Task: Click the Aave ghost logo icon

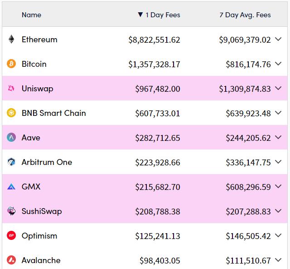Action: [11, 138]
